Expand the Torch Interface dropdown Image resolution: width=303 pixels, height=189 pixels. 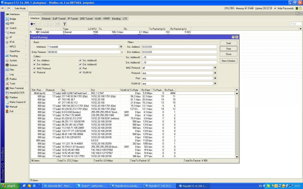click(x=121, y=47)
